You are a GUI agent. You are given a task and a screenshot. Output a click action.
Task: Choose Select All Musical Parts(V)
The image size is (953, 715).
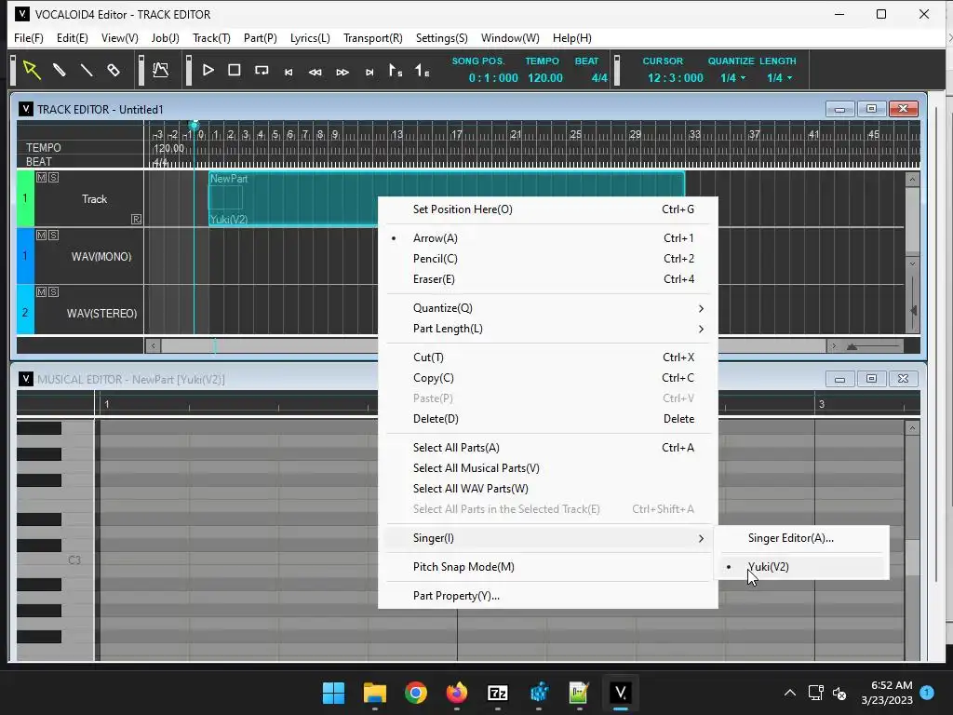(547, 468)
